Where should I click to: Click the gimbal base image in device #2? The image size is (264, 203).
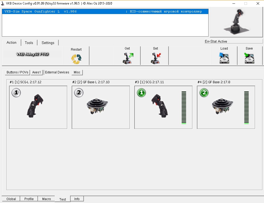[x=97, y=106]
